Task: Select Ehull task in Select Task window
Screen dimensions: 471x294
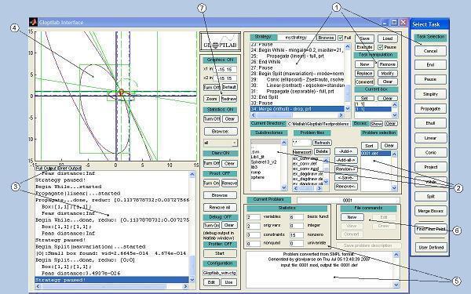Action: (430, 123)
